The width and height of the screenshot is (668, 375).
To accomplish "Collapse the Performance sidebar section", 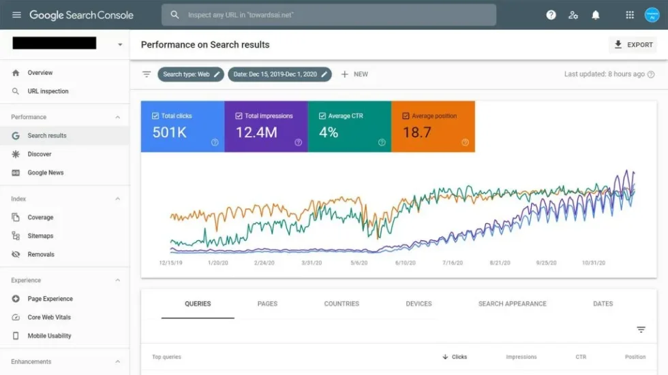I will (117, 117).
